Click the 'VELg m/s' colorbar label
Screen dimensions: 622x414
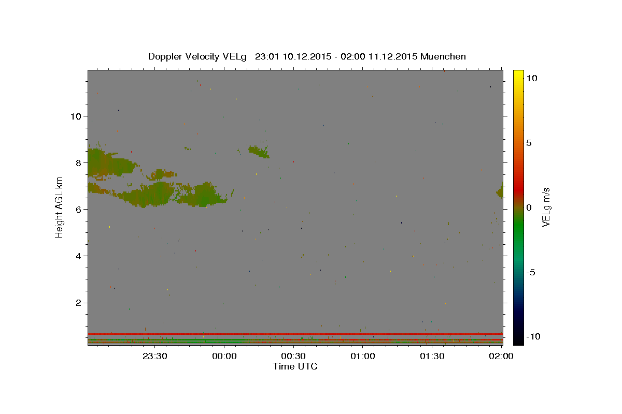546,207
